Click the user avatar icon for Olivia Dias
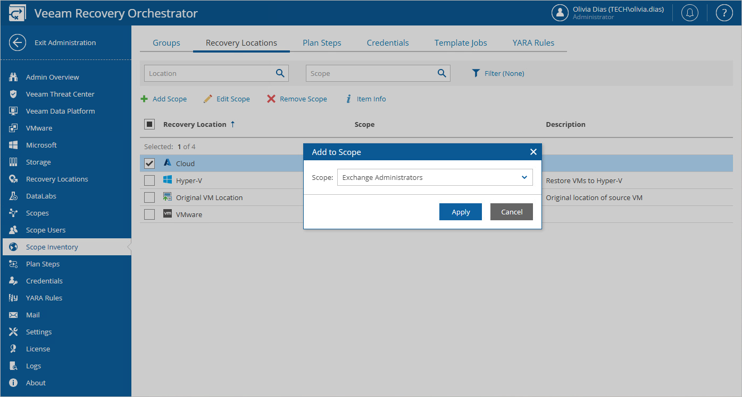The width and height of the screenshot is (742, 397). pos(560,13)
